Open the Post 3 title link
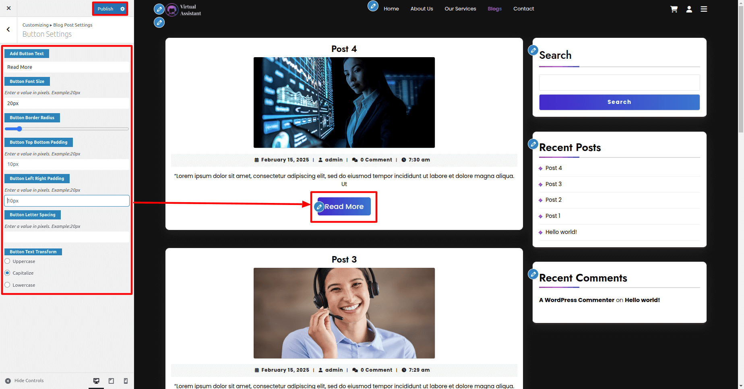The height and width of the screenshot is (389, 744). tap(344, 259)
